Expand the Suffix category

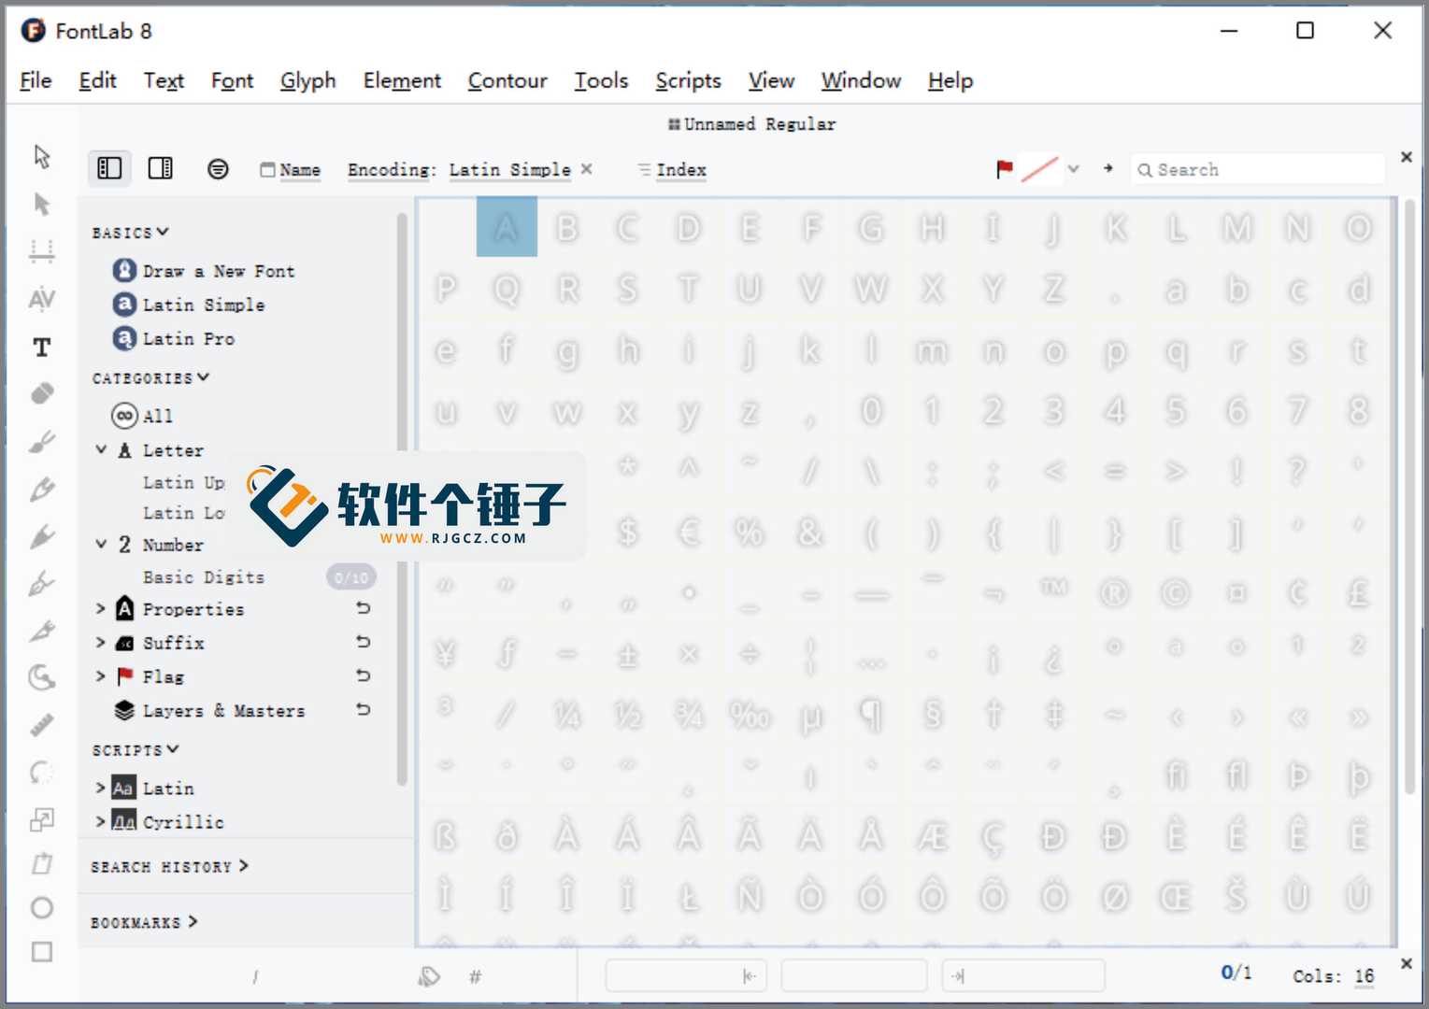pyautogui.click(x=100, y=642)
